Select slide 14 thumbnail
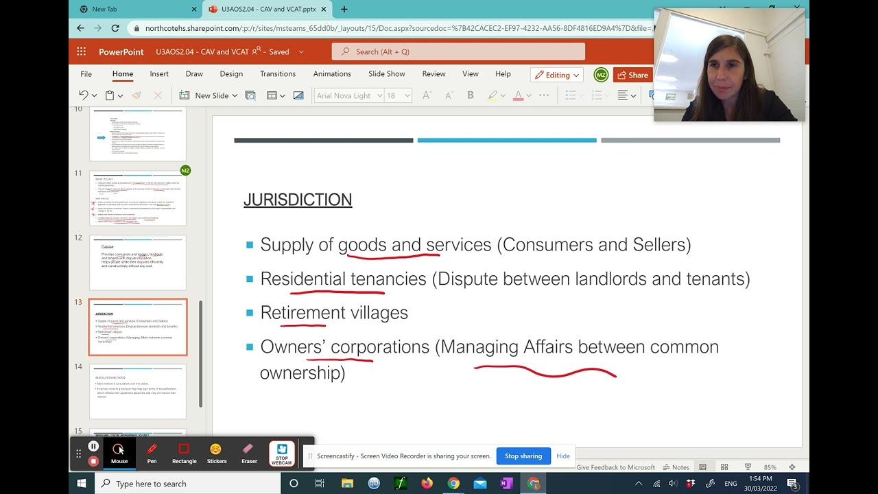This screenshot has height=494, width=878. 138,391
